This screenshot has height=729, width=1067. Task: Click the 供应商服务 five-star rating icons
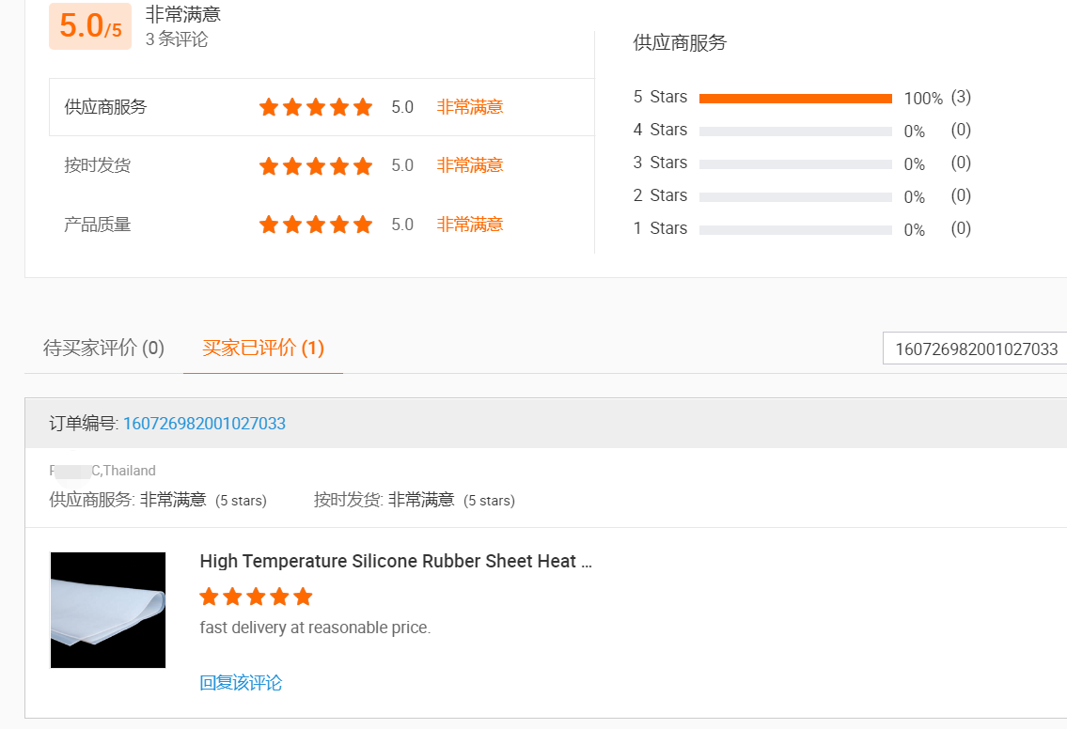[316, 107]
